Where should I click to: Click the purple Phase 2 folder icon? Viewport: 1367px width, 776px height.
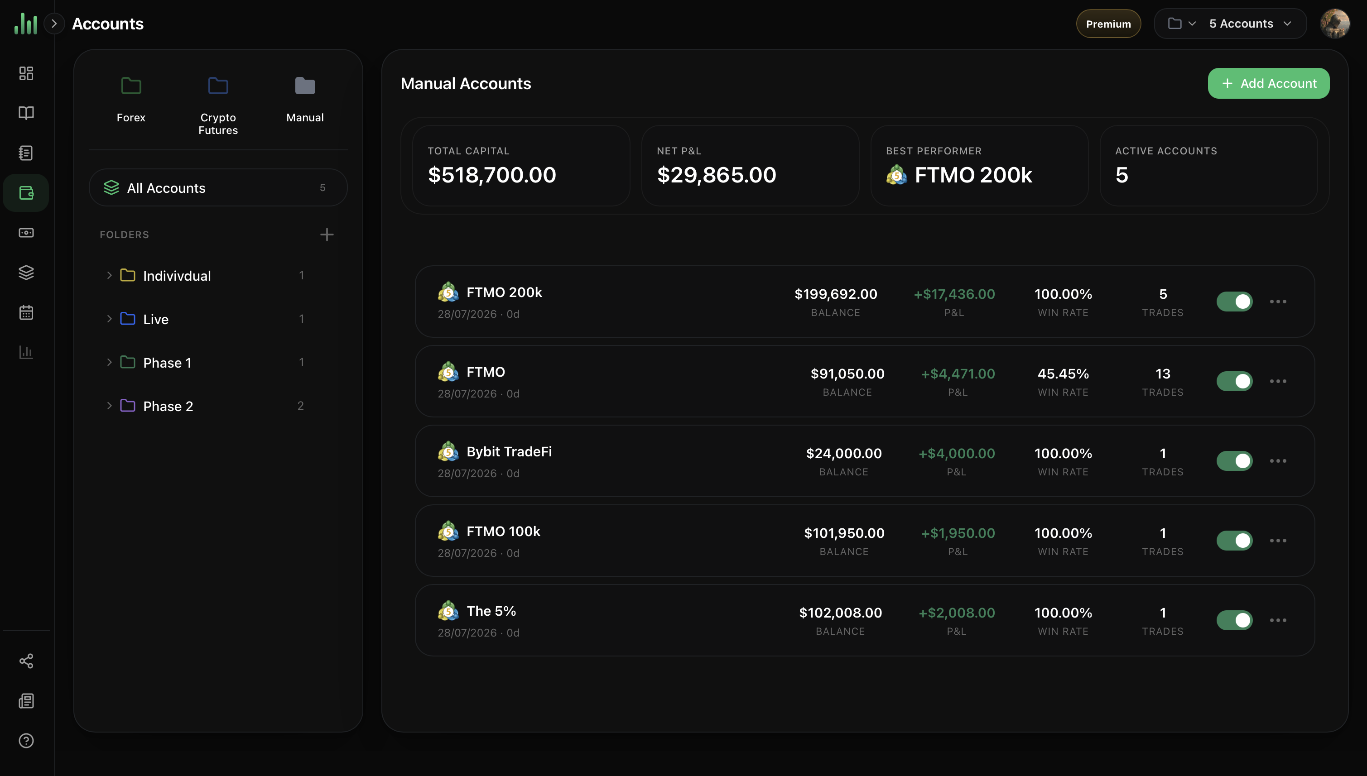pos(127,406)
